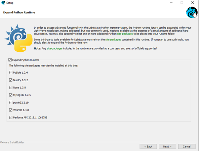Image resolution: width=199 pixels, height=151 pixels.
Task: Click the Expand Python Runtime header title
Action: pos(19,13)
